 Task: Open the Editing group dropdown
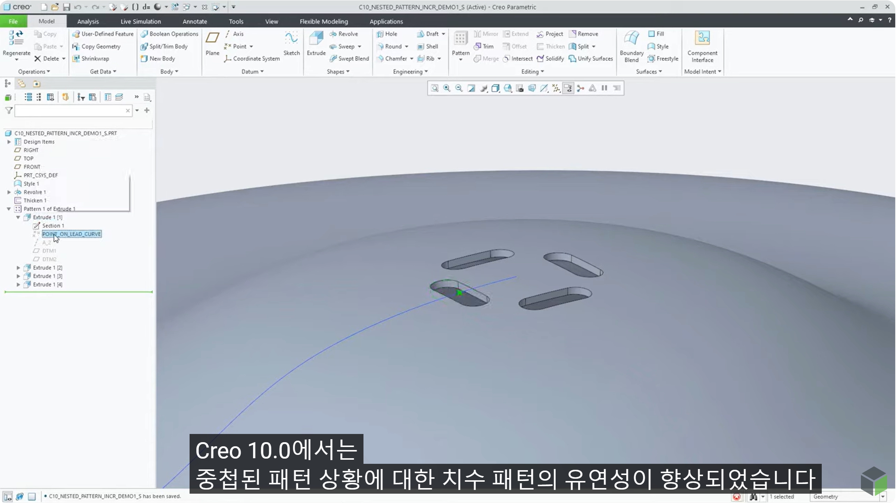click(533, 72)
